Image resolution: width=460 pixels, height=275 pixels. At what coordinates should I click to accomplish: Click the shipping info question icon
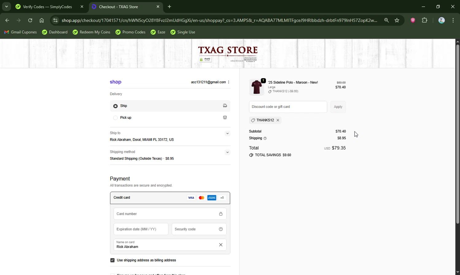pos(265,138)
